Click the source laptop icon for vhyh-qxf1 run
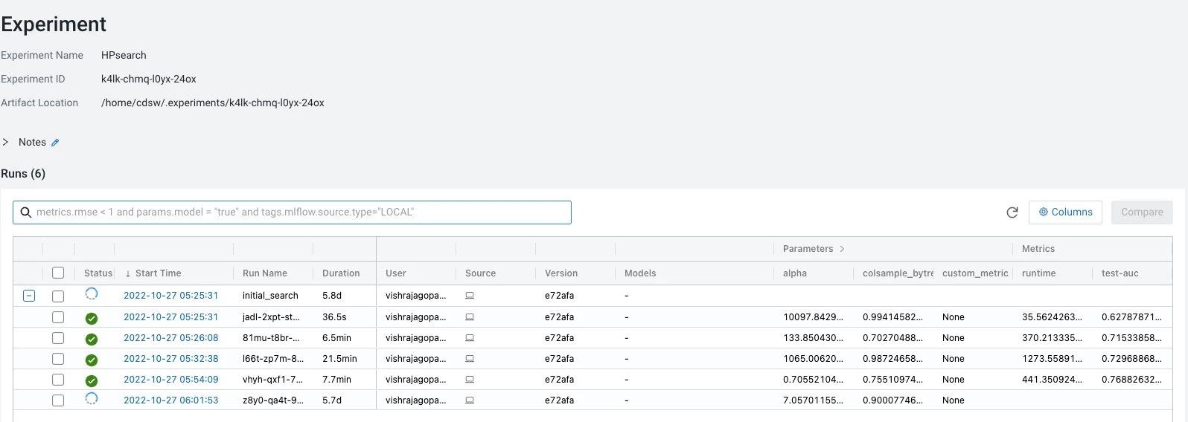1188x422 pixels. tap(470, 380)
